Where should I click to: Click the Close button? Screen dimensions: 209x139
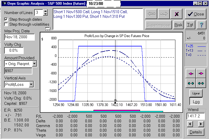pos(196,14)
